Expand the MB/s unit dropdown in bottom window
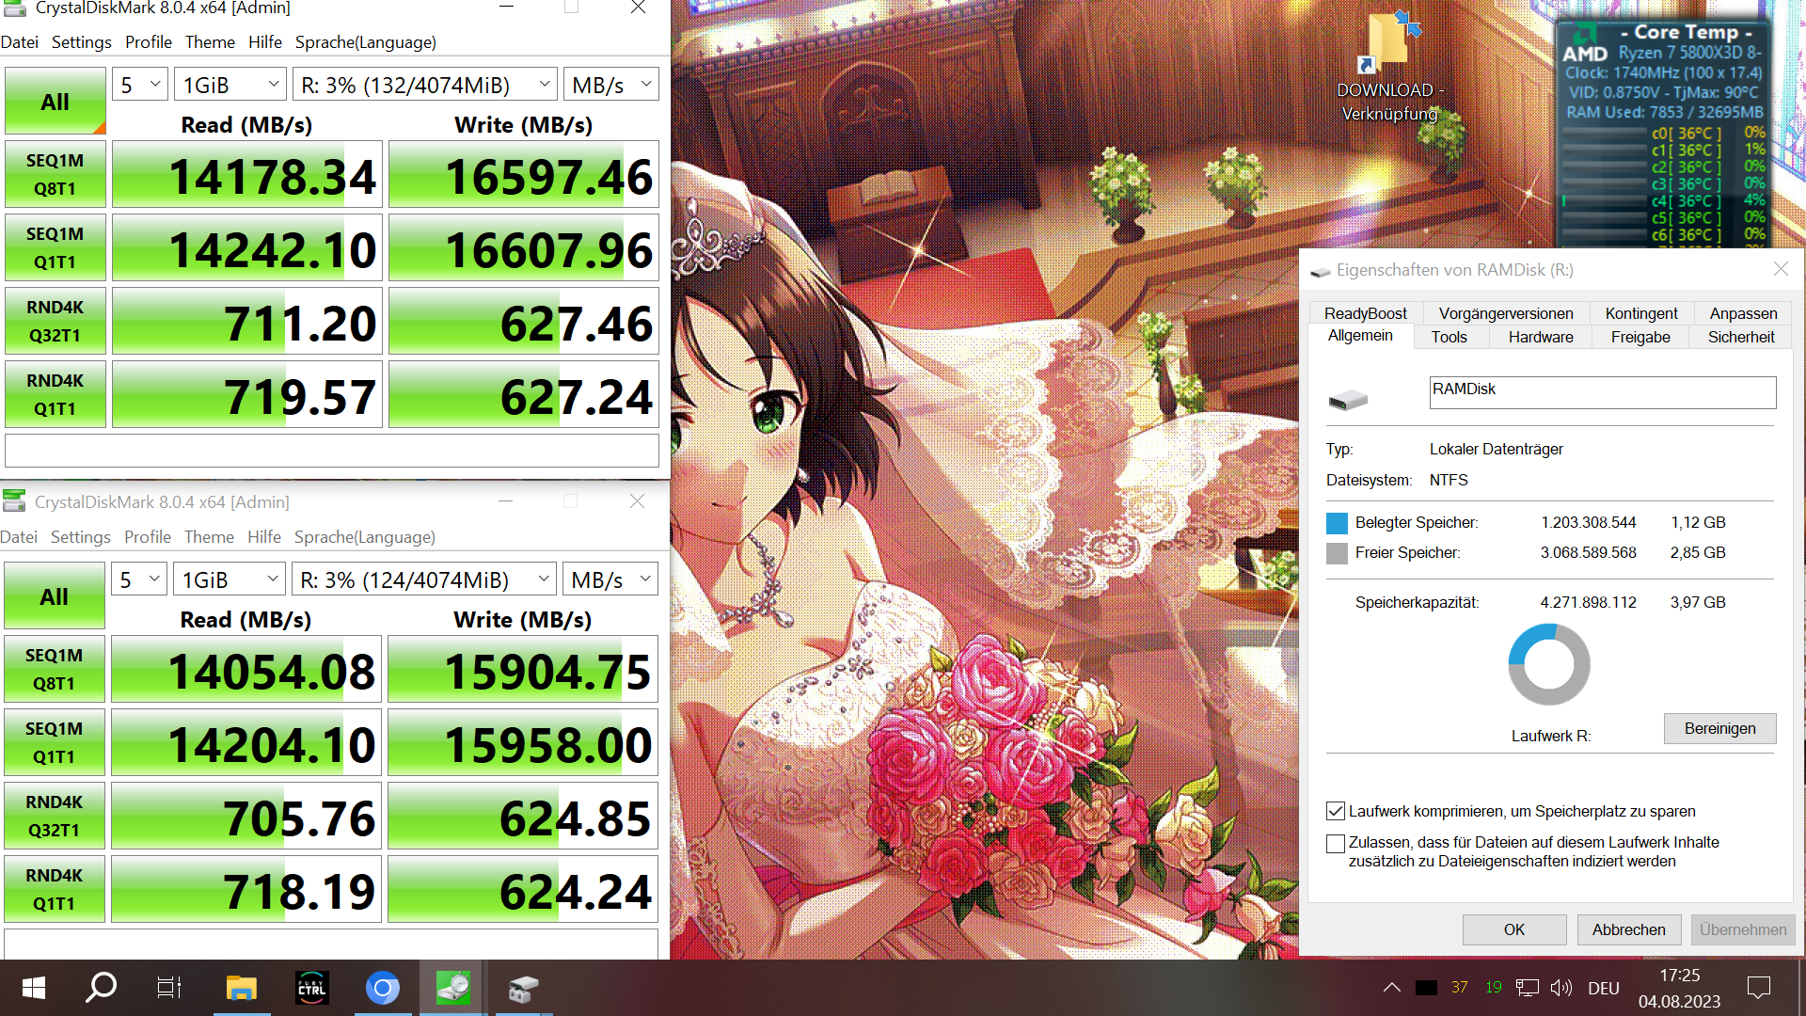Image resolution: width=1806 pixels, height=1016 pixels. pyautogui.click(x=610, y=579)
